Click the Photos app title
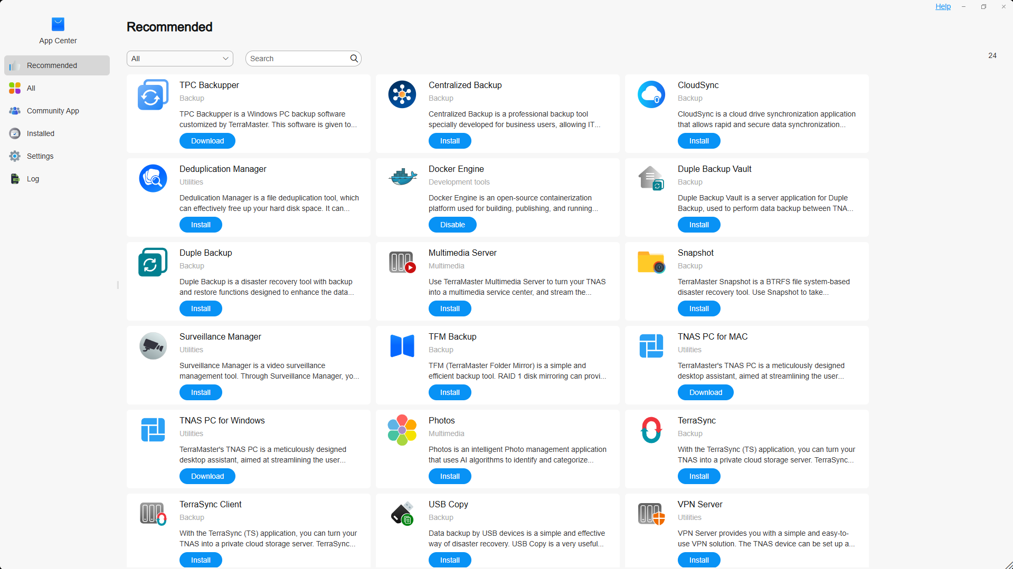 [x=441, y=420]
